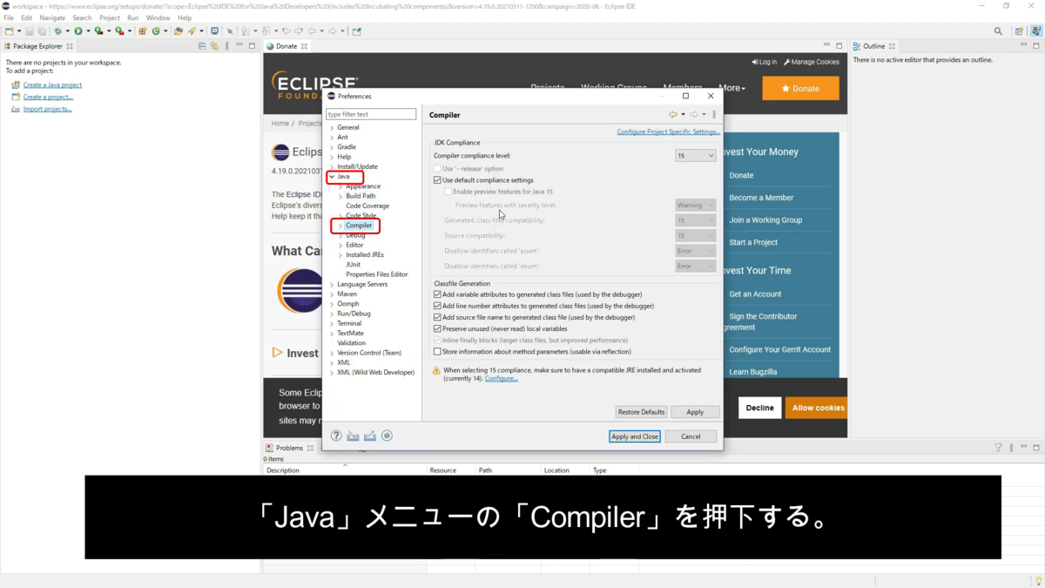This screenshot has width=1045, height=588.
Task: Click the Oomph record preferences circle icon
Action: pos(387,436)
